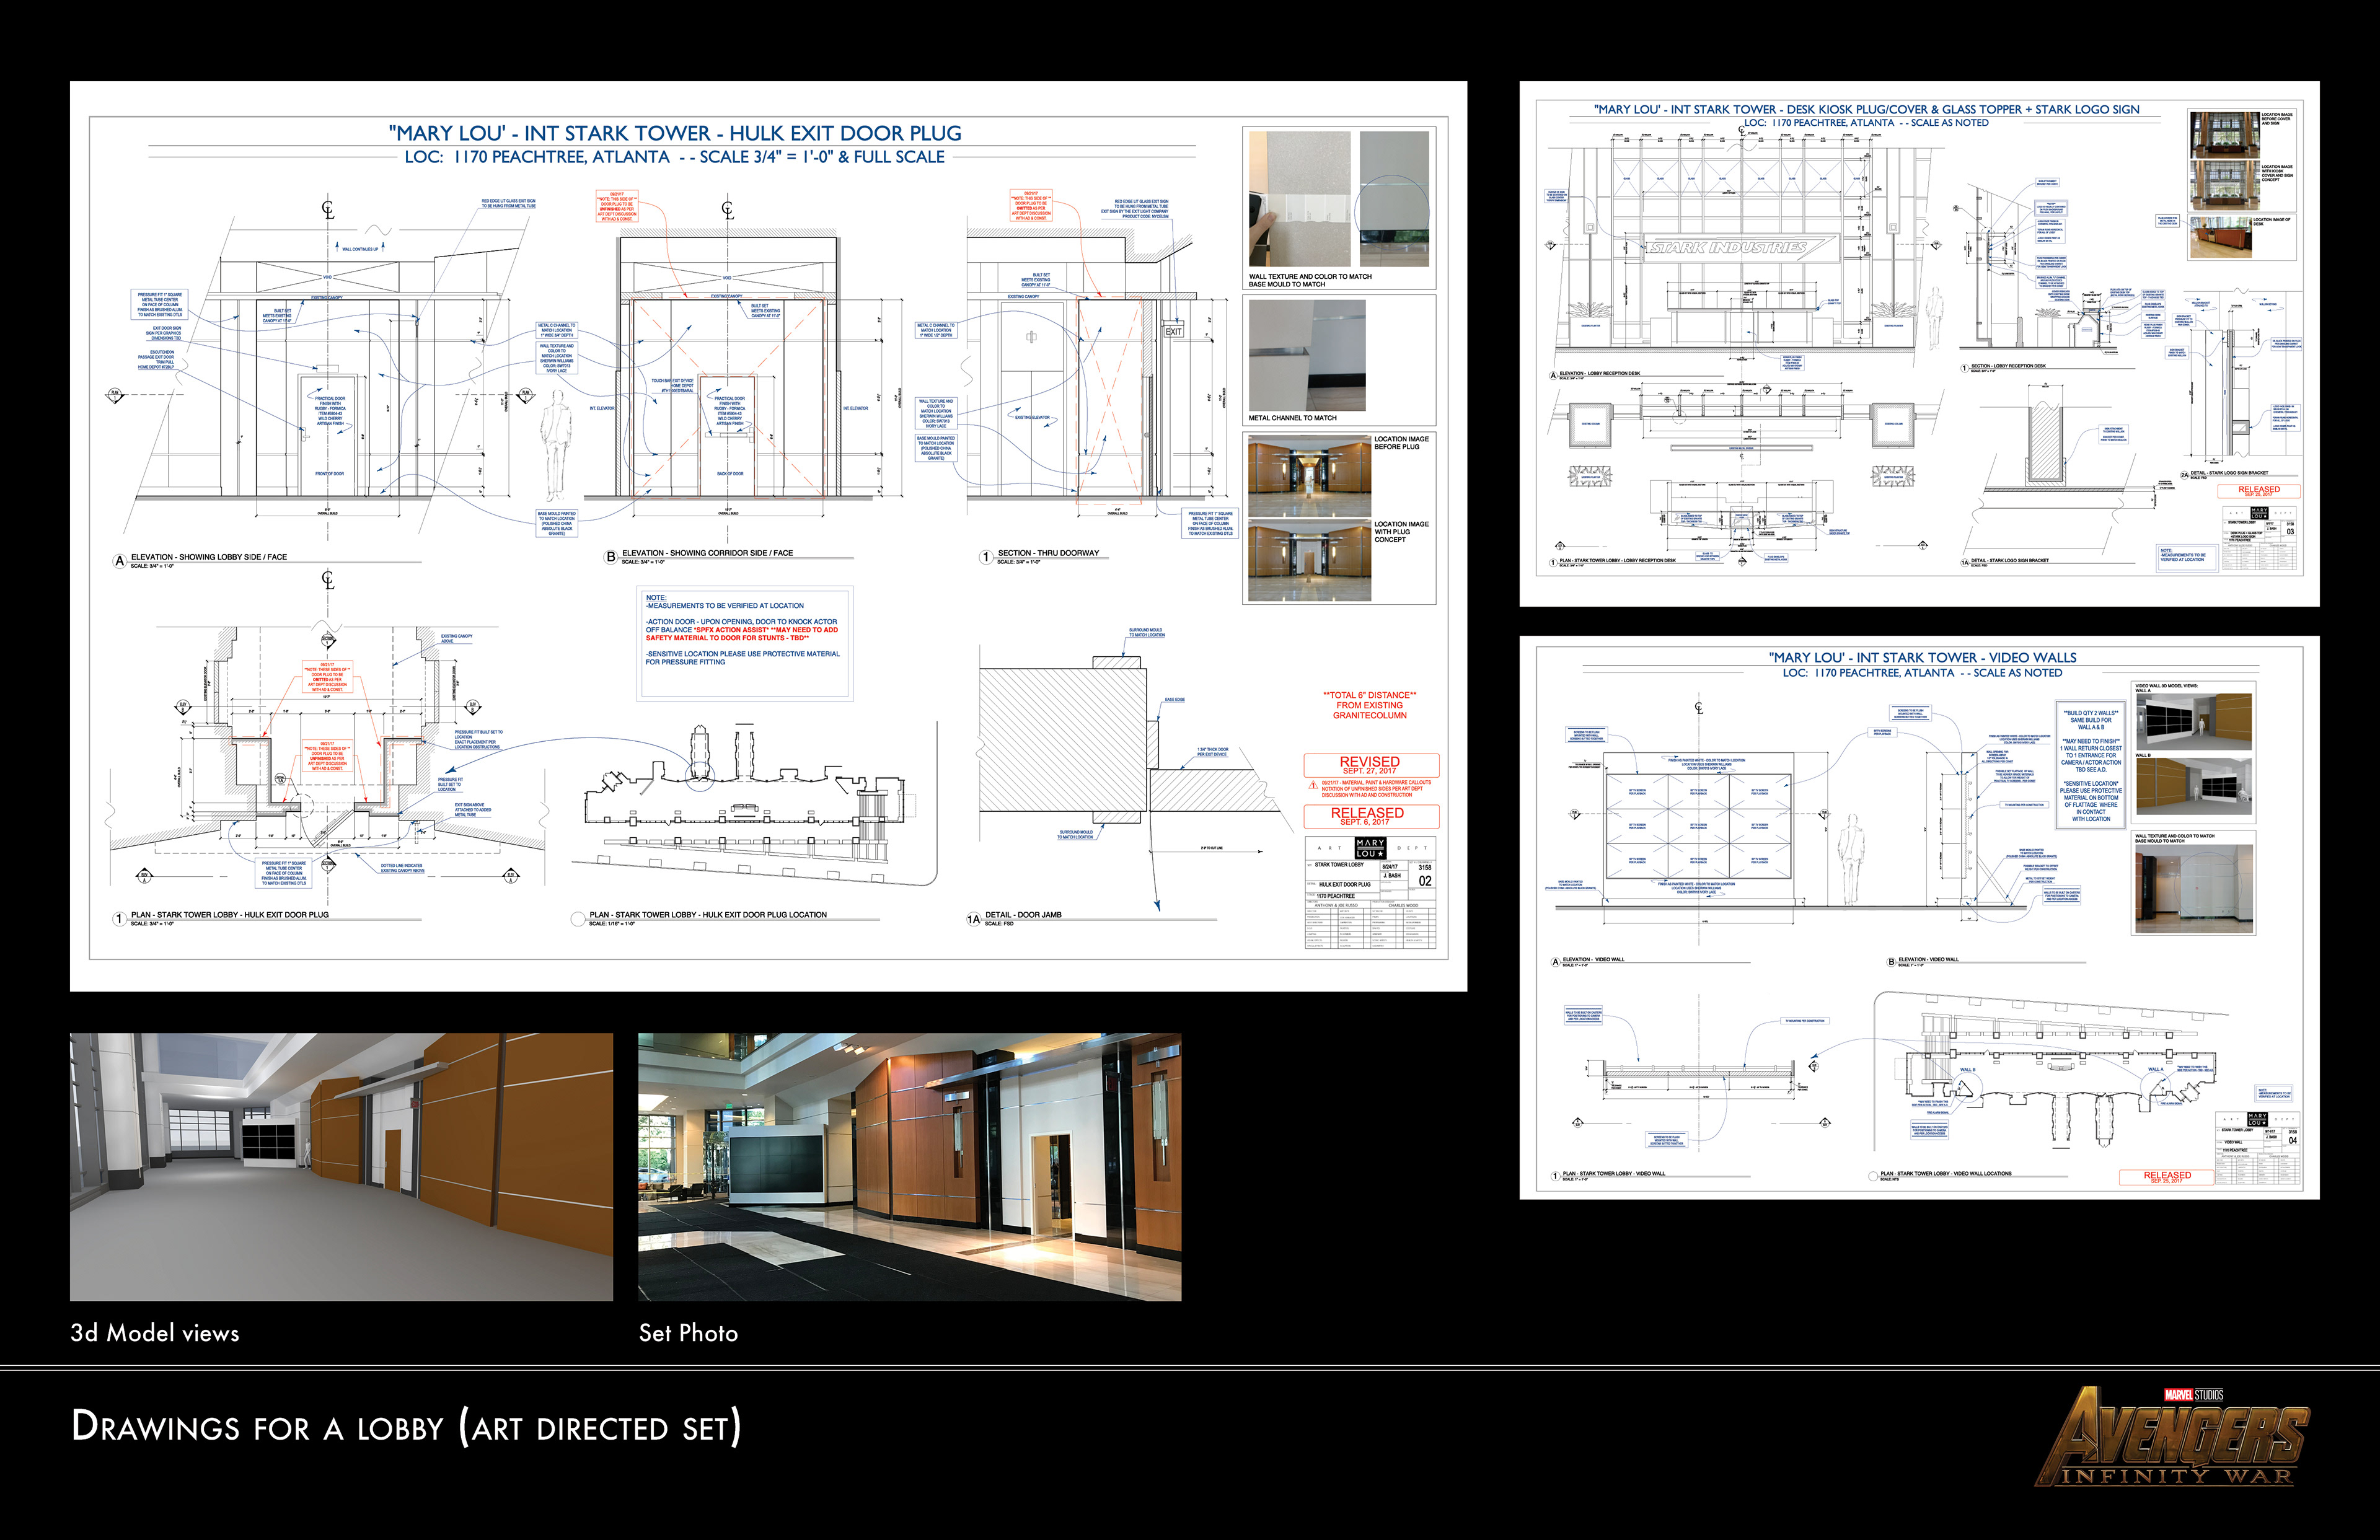Click the red REVISED Sept 27 stamp
The width and height of the screenshot is (2380, 1540).
(1370, 765)
